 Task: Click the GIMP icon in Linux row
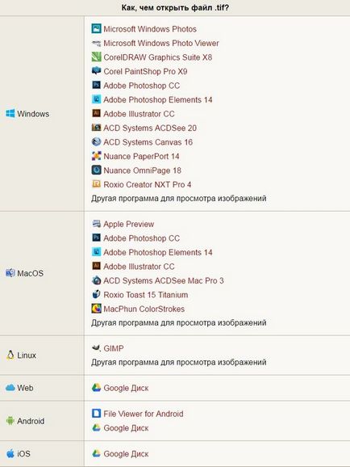96,348
